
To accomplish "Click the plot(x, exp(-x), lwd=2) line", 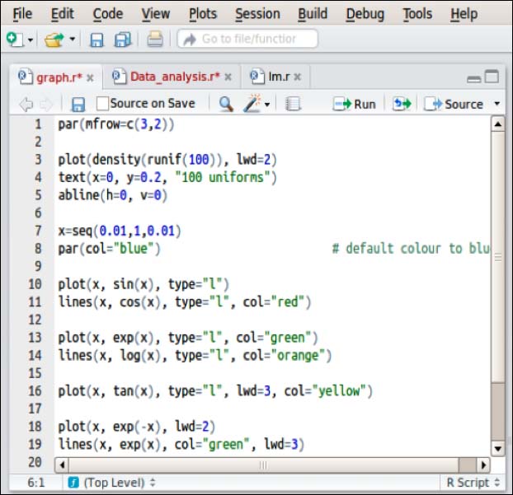I will point(137,427).
